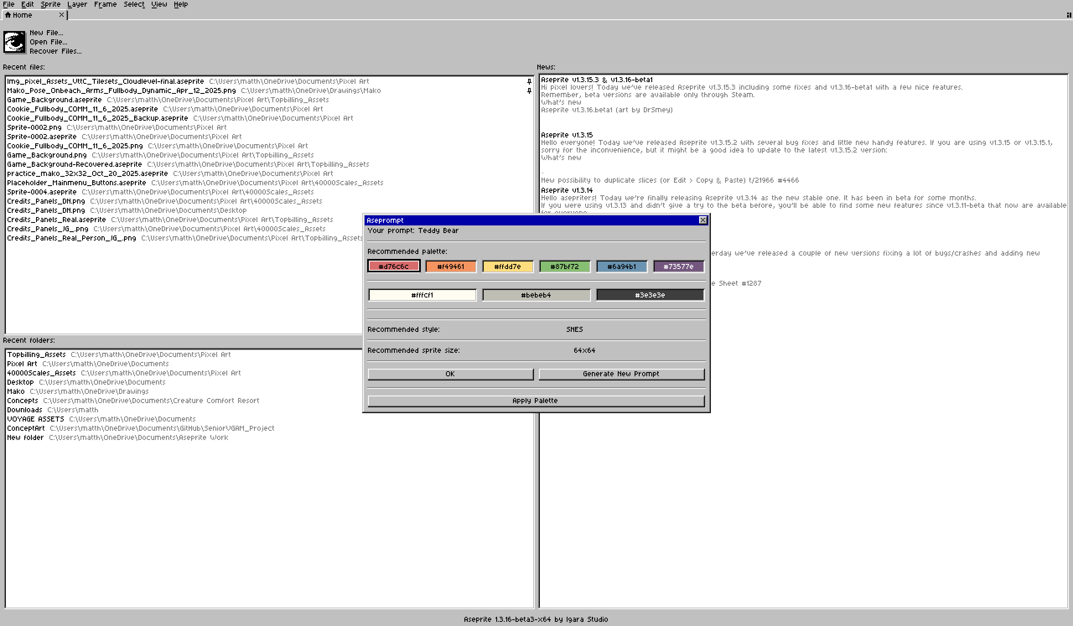
Task: Close the Aseprompt dialog window
Action: 702,220
